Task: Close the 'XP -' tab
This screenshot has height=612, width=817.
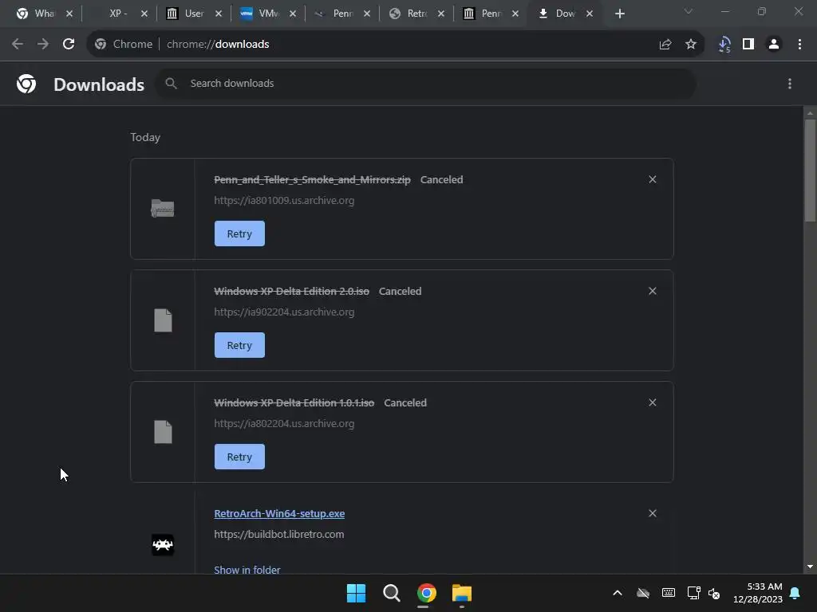Action: point(144,14)
